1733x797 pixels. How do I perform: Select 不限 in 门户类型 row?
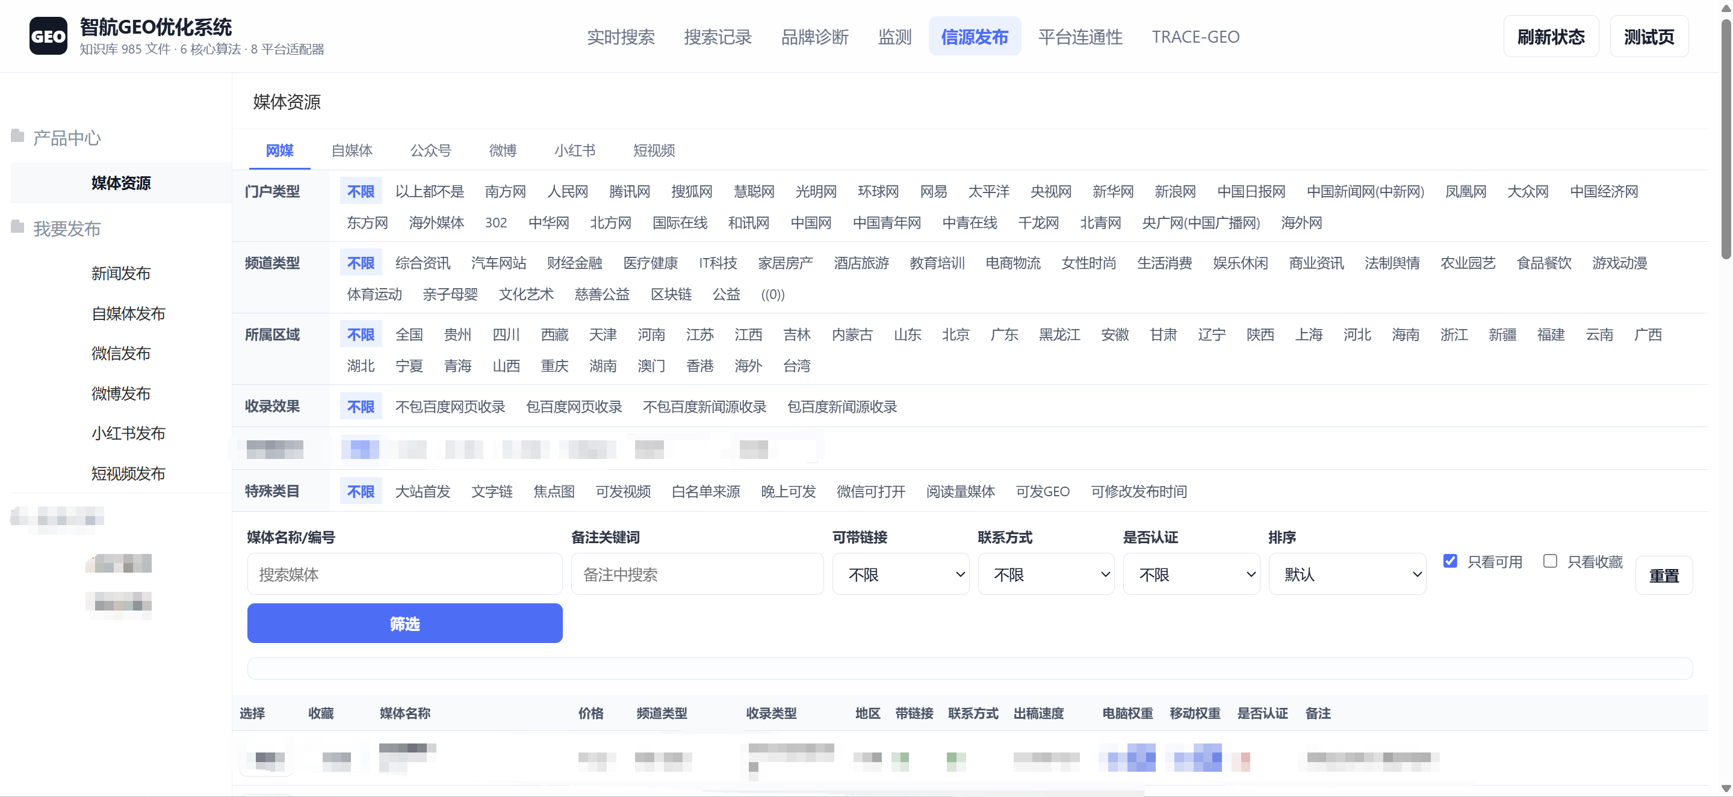361,191
